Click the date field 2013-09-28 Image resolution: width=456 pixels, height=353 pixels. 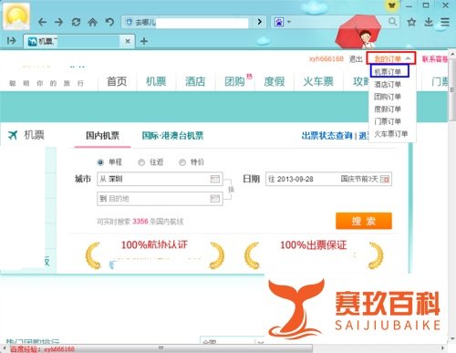click(328, 179)
